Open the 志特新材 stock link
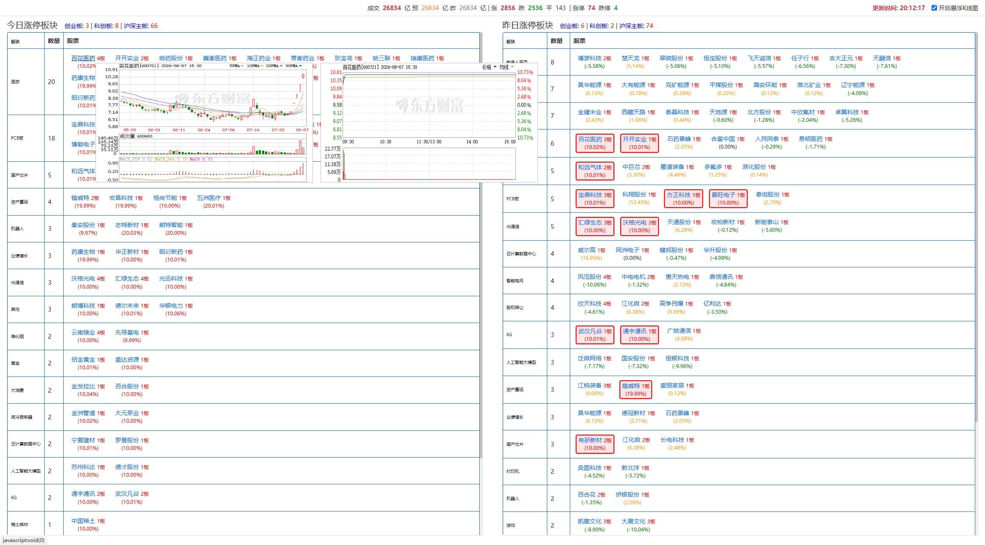 (127, 225)
